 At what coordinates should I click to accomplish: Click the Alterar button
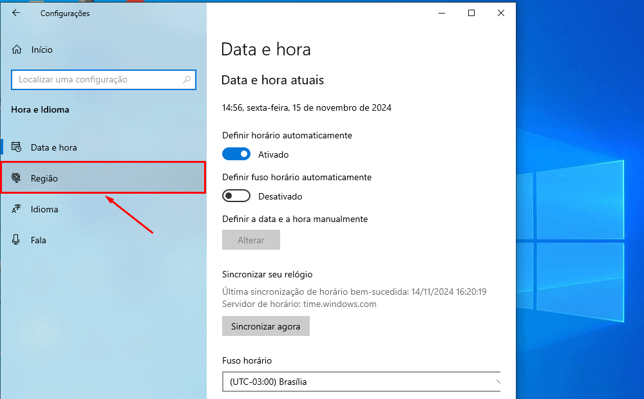point(251,240)
